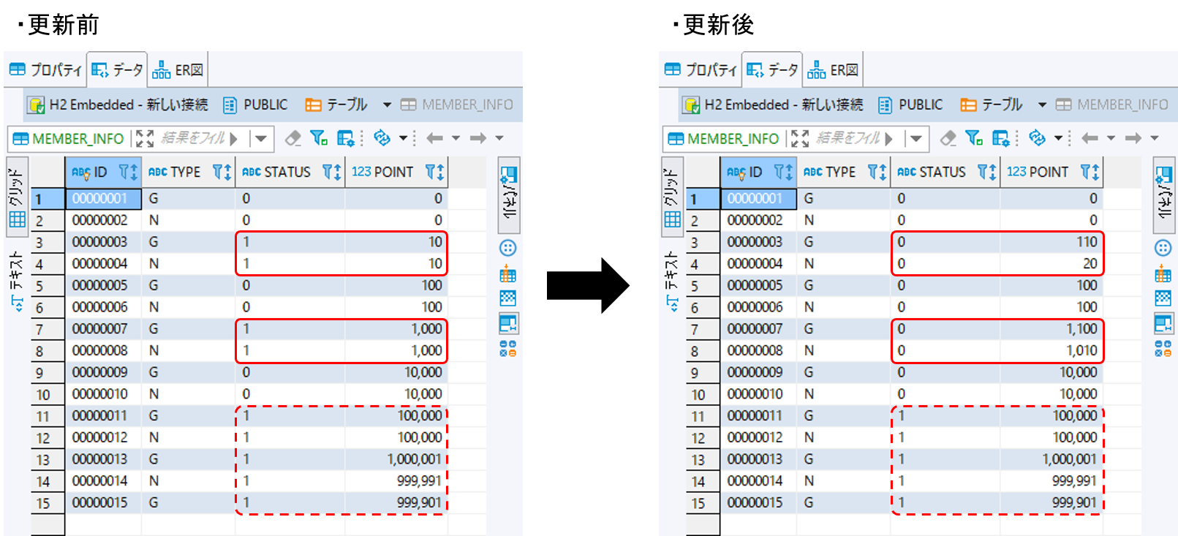The width and height of the screenshot is (1178, 536).
Task: Click the circular grouping icon, left side strip
Action: pyautogui.click(x=508, y=248)
